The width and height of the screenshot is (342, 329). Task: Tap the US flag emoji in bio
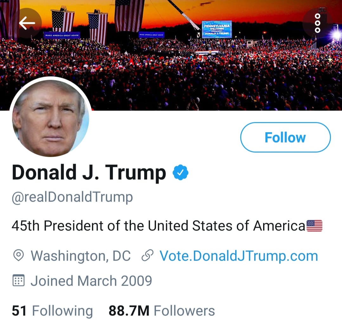click(x=314, y=226)
